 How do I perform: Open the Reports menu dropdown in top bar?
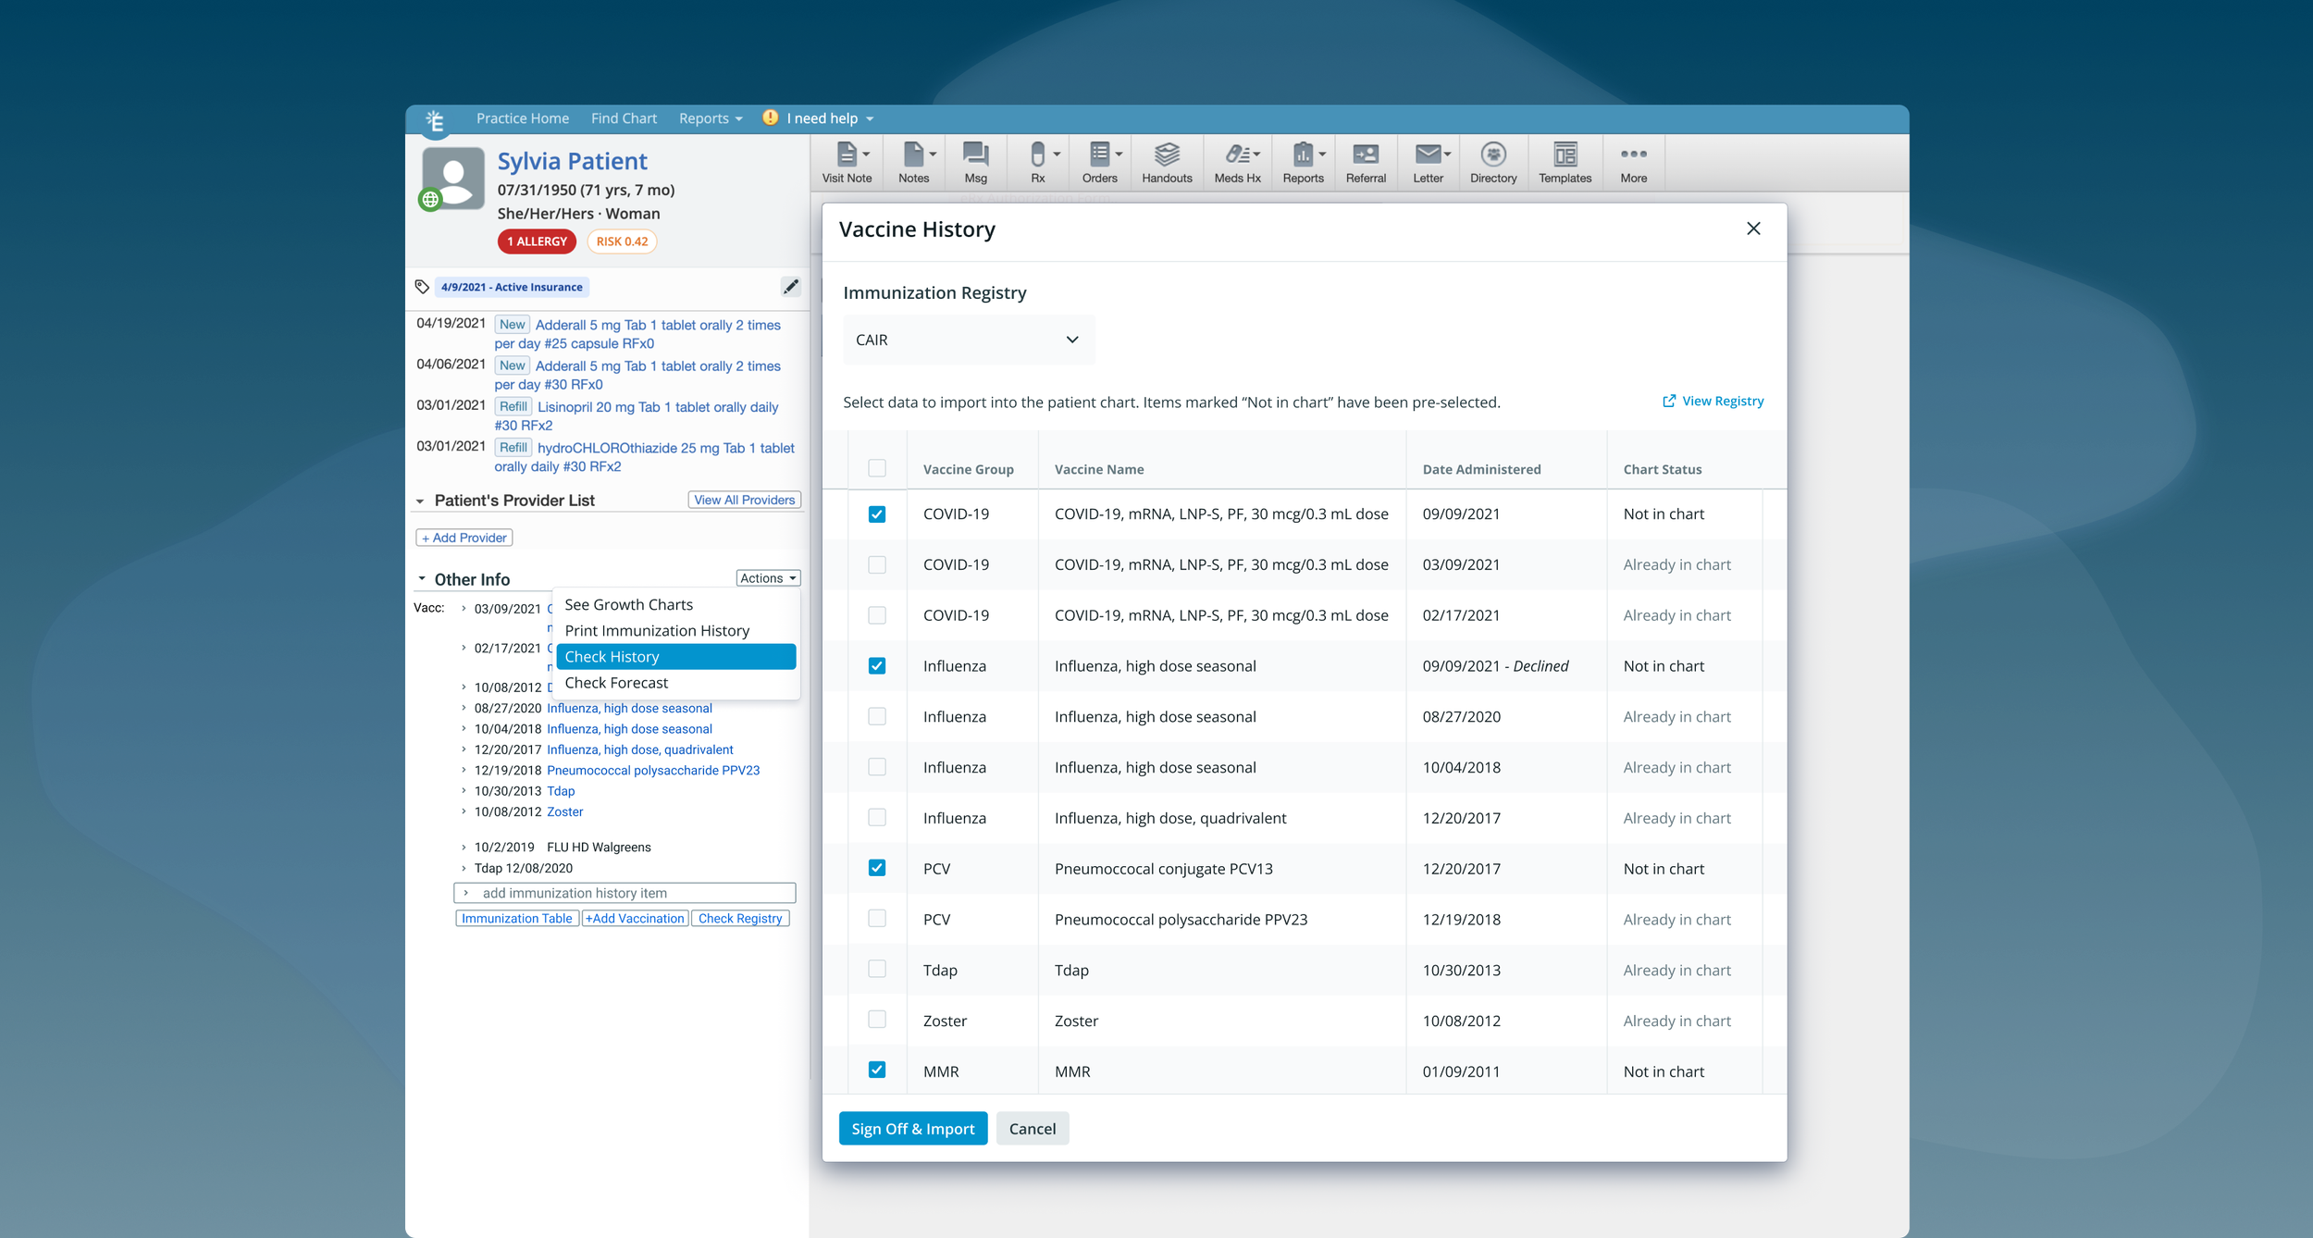pos(711,118)
